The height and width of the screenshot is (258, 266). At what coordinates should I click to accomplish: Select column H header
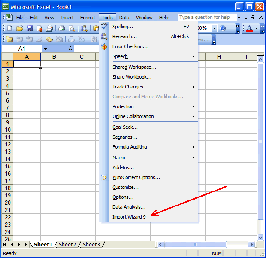pos(219,57)
